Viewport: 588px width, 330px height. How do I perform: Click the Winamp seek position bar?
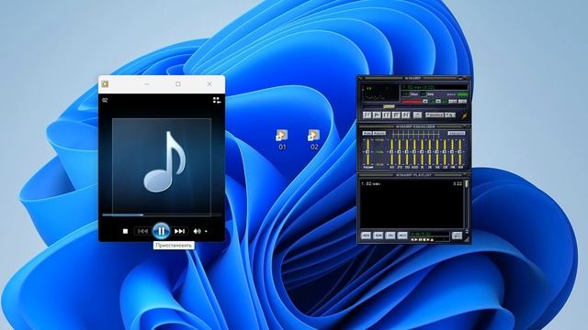coord(414,106)
